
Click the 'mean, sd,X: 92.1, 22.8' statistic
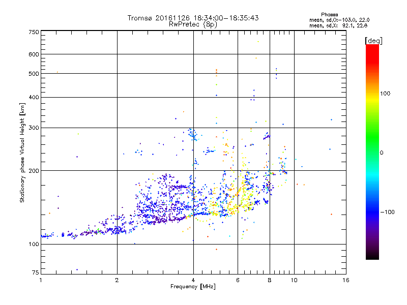338,25
